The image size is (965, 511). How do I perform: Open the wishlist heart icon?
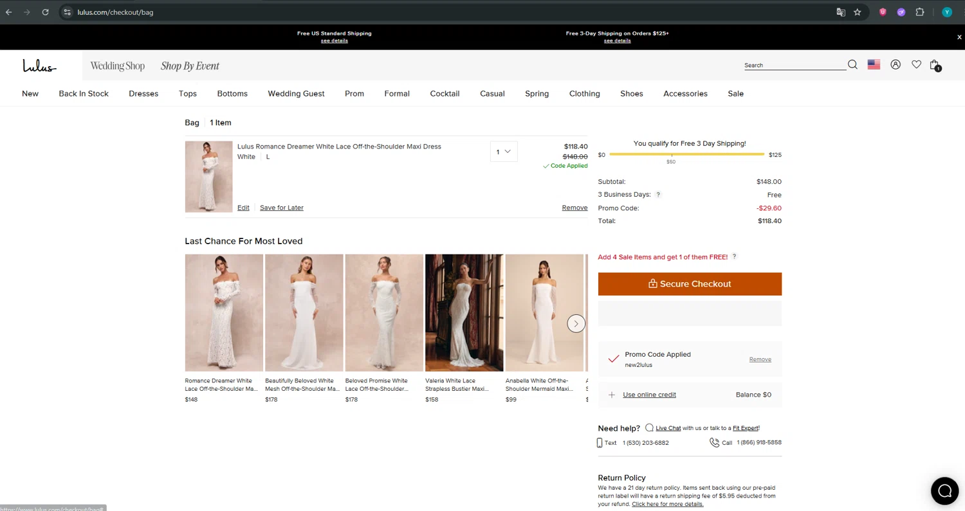(916, 65)
